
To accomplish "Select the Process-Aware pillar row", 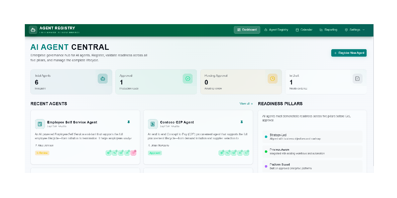I will (x=312, y=152).
